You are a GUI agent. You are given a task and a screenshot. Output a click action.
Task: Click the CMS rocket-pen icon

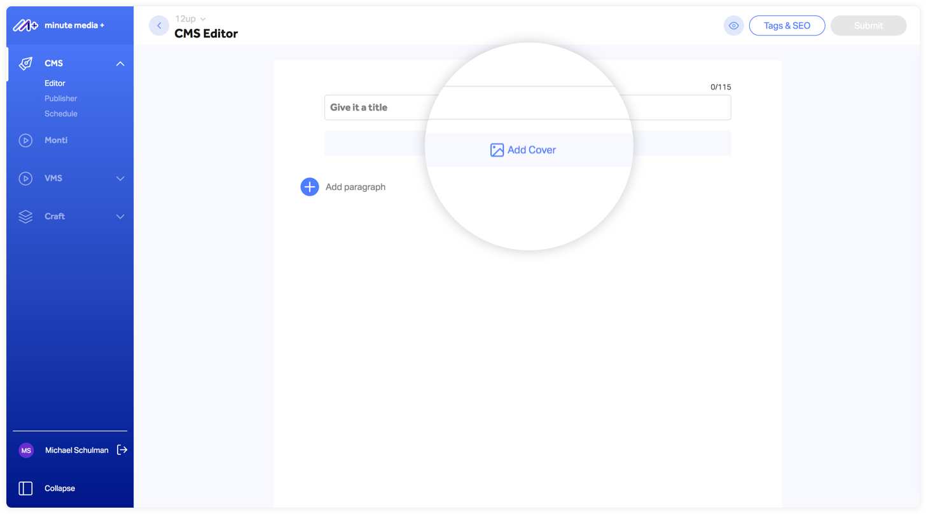click(25, 64)
